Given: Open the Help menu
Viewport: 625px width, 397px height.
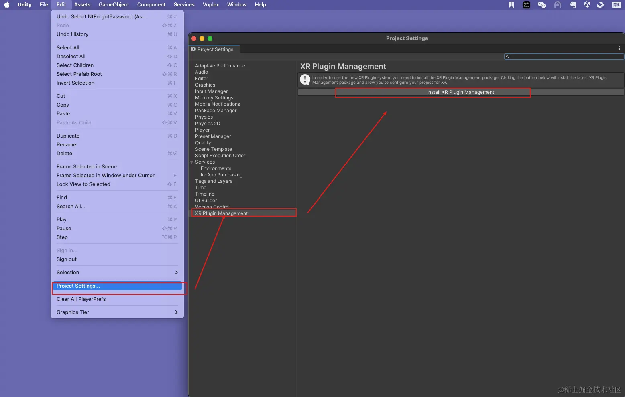Looking at the screenshot, I should pos(261,5).
